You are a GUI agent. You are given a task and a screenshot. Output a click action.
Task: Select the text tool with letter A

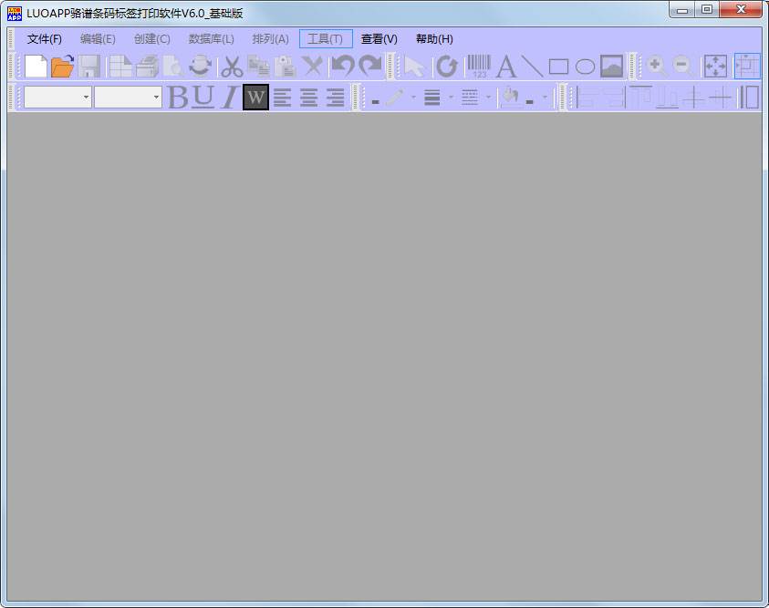505,67
